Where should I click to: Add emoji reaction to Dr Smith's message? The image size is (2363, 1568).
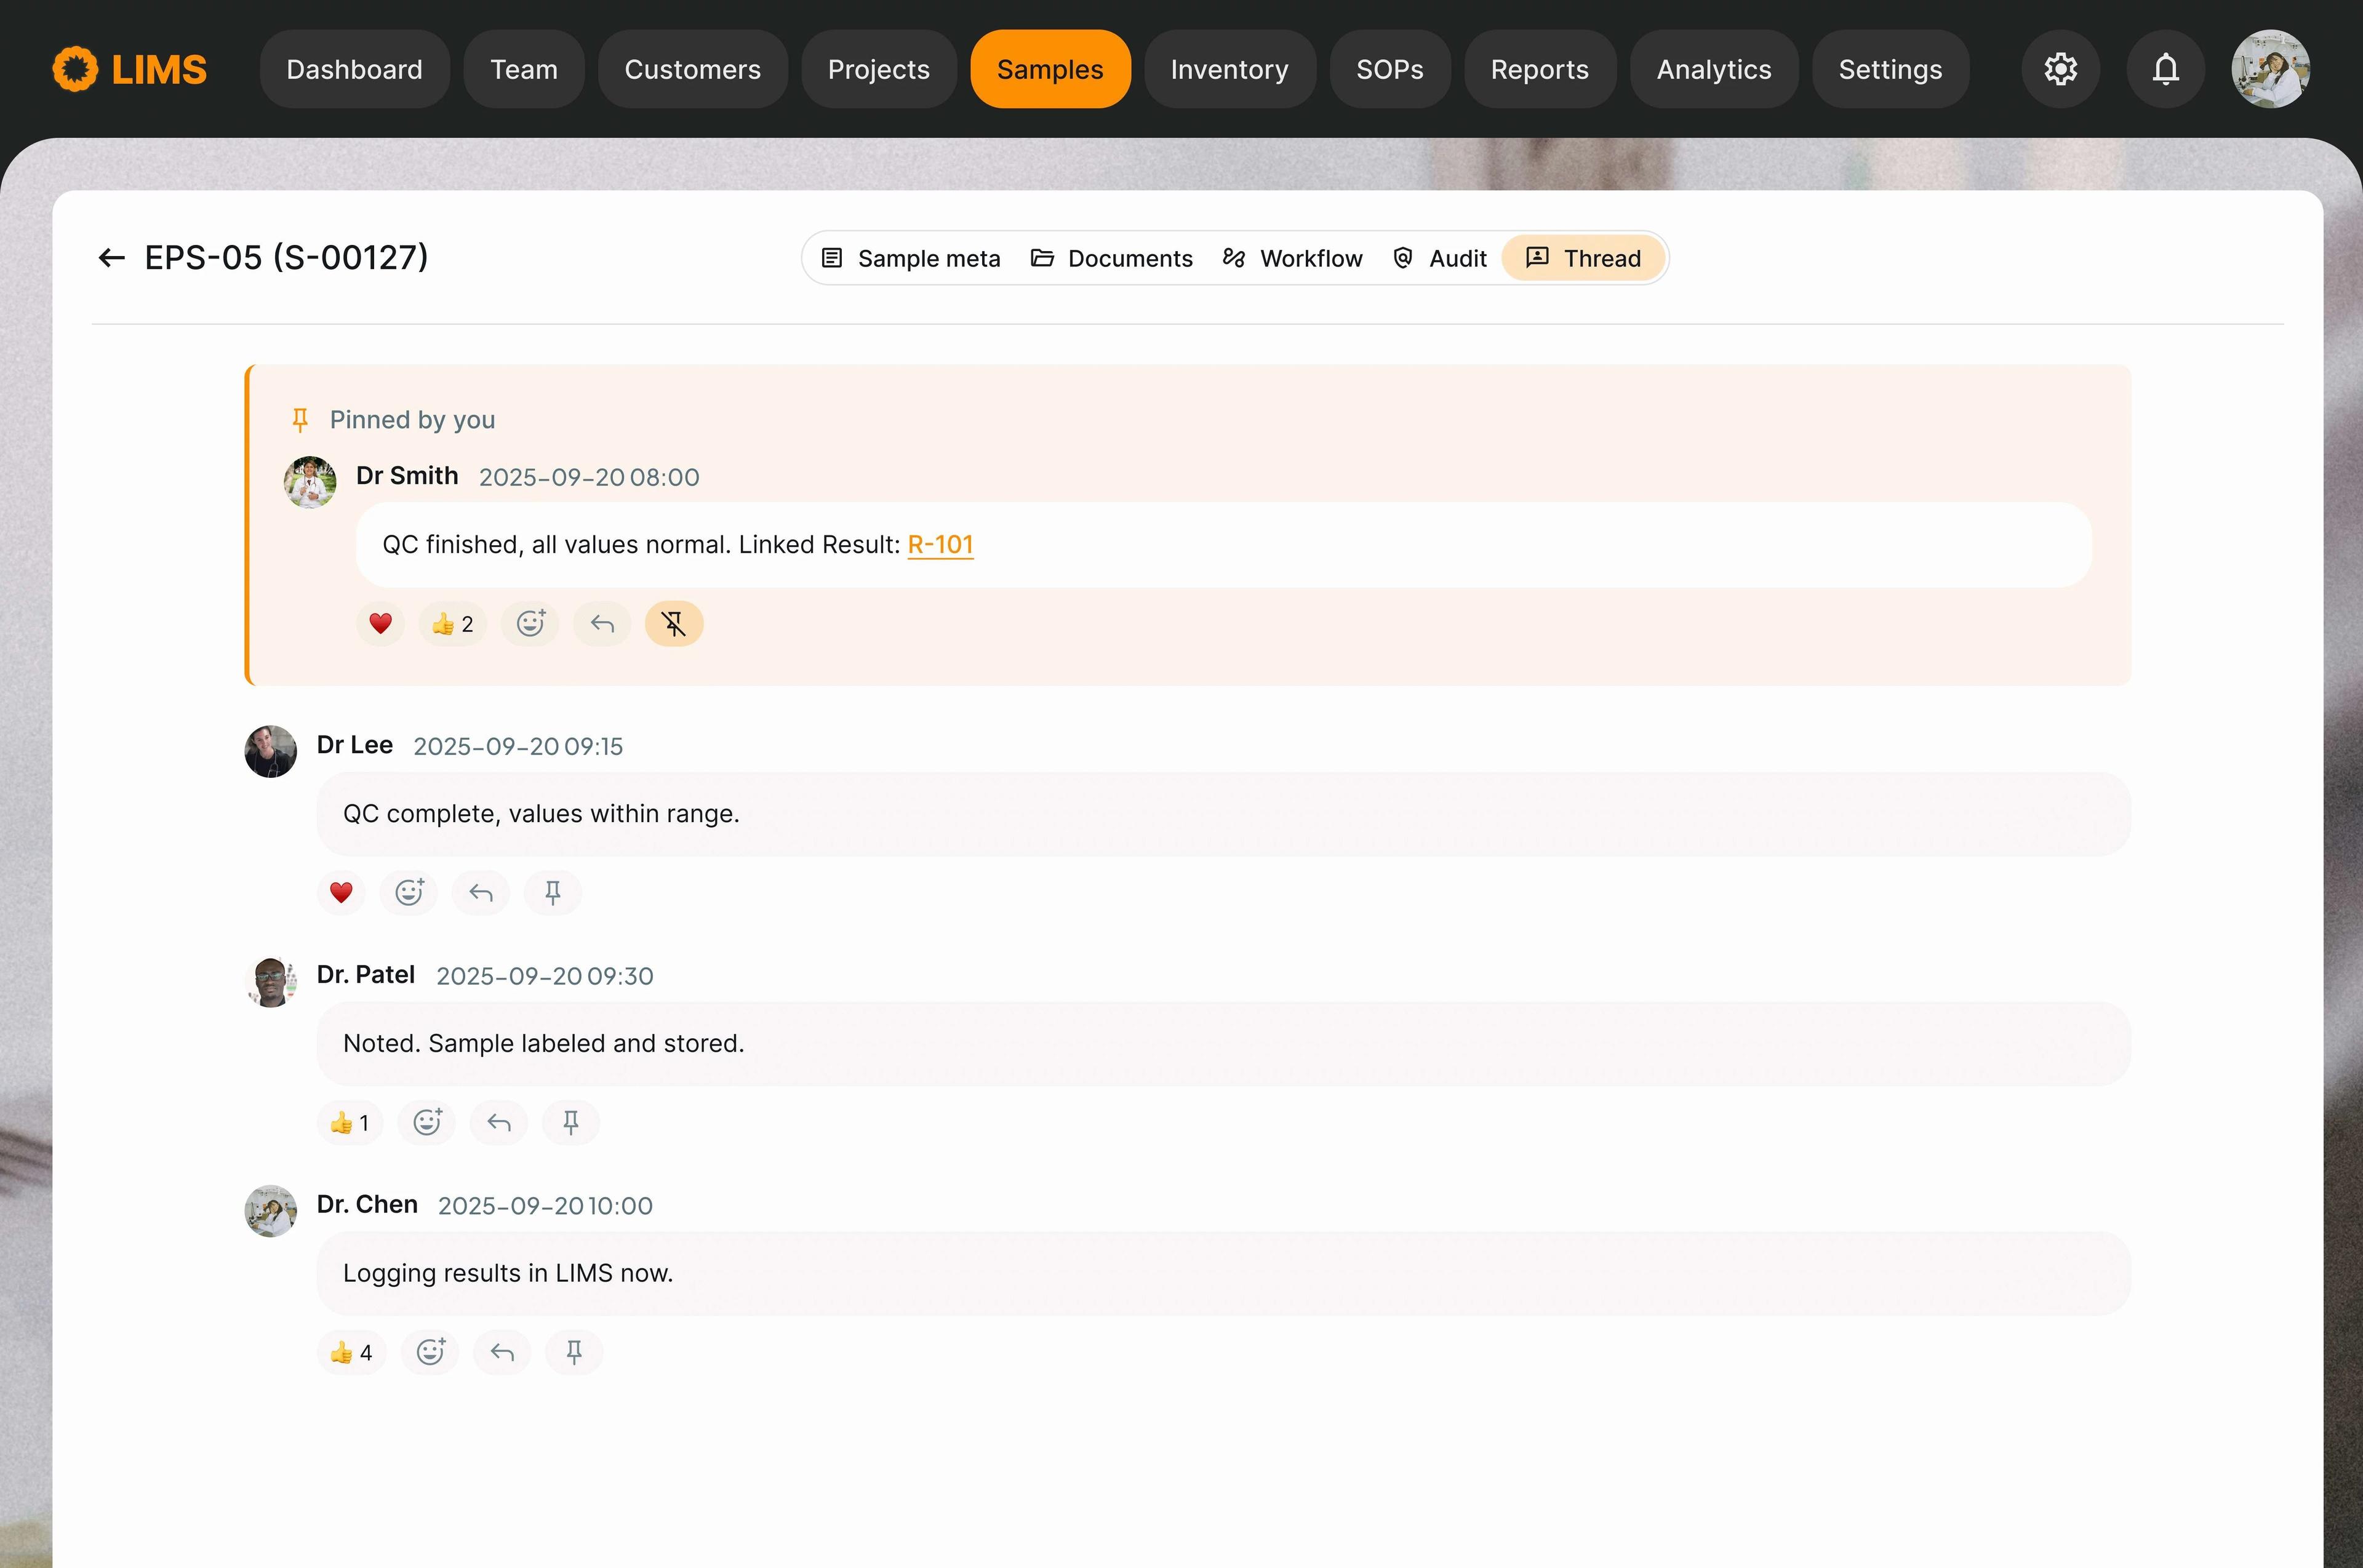coord(530,624)
